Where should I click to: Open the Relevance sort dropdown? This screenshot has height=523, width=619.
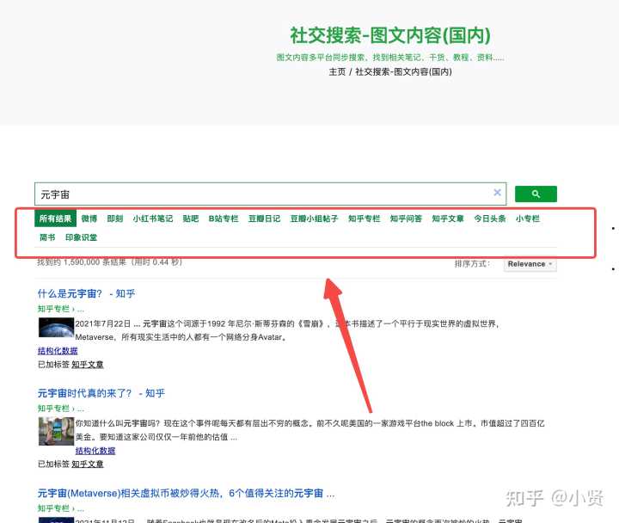[x=530, y=264]
